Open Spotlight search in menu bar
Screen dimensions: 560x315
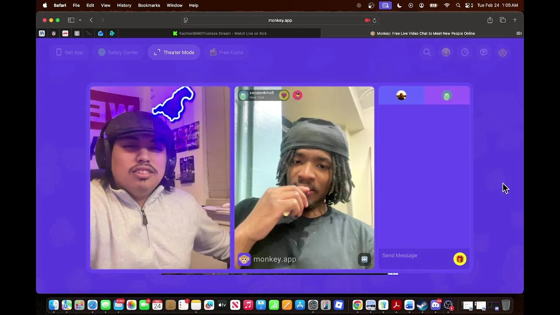pyautogui.click(x=458, y=5)
